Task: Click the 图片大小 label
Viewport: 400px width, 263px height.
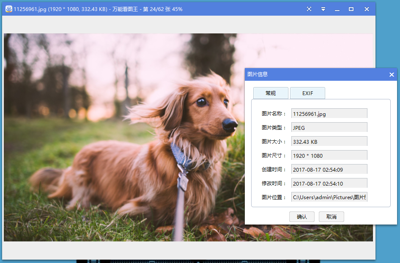Action: tap(274, 142)
